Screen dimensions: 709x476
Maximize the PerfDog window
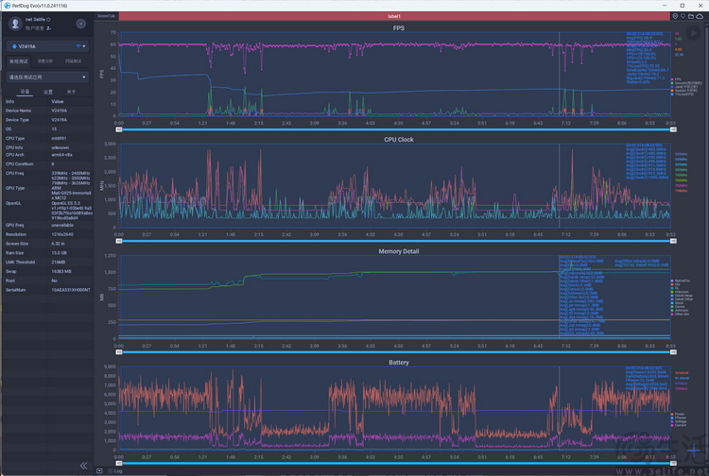[x=683, y=6]
